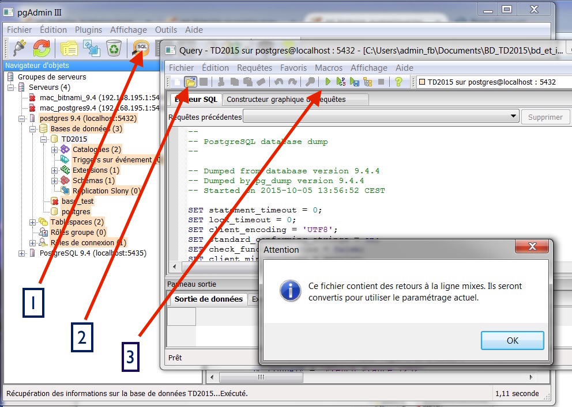Click the Execute query to file icon
572x407 pixels.
pos(354,82)
